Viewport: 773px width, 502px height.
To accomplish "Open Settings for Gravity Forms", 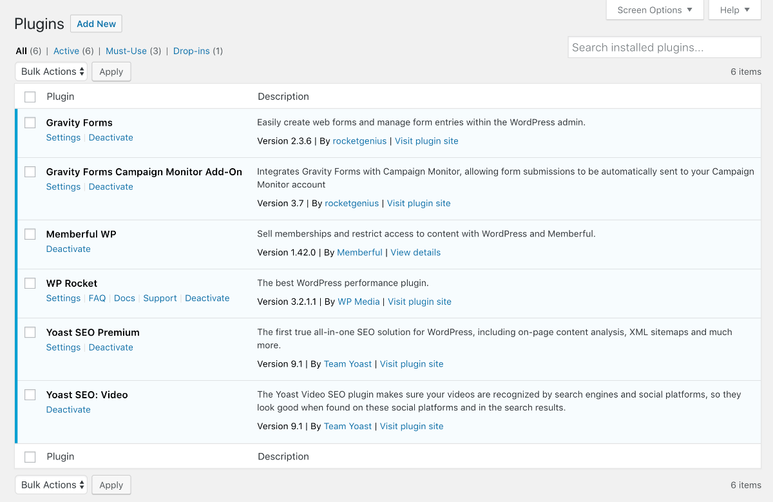I will pos(63,138).
